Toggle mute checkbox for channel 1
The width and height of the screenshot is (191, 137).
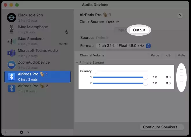[x=181, y=77]
